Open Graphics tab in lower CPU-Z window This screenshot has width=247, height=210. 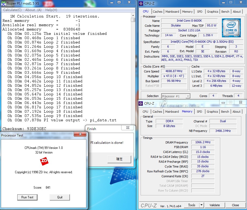(x=212, y=112)
